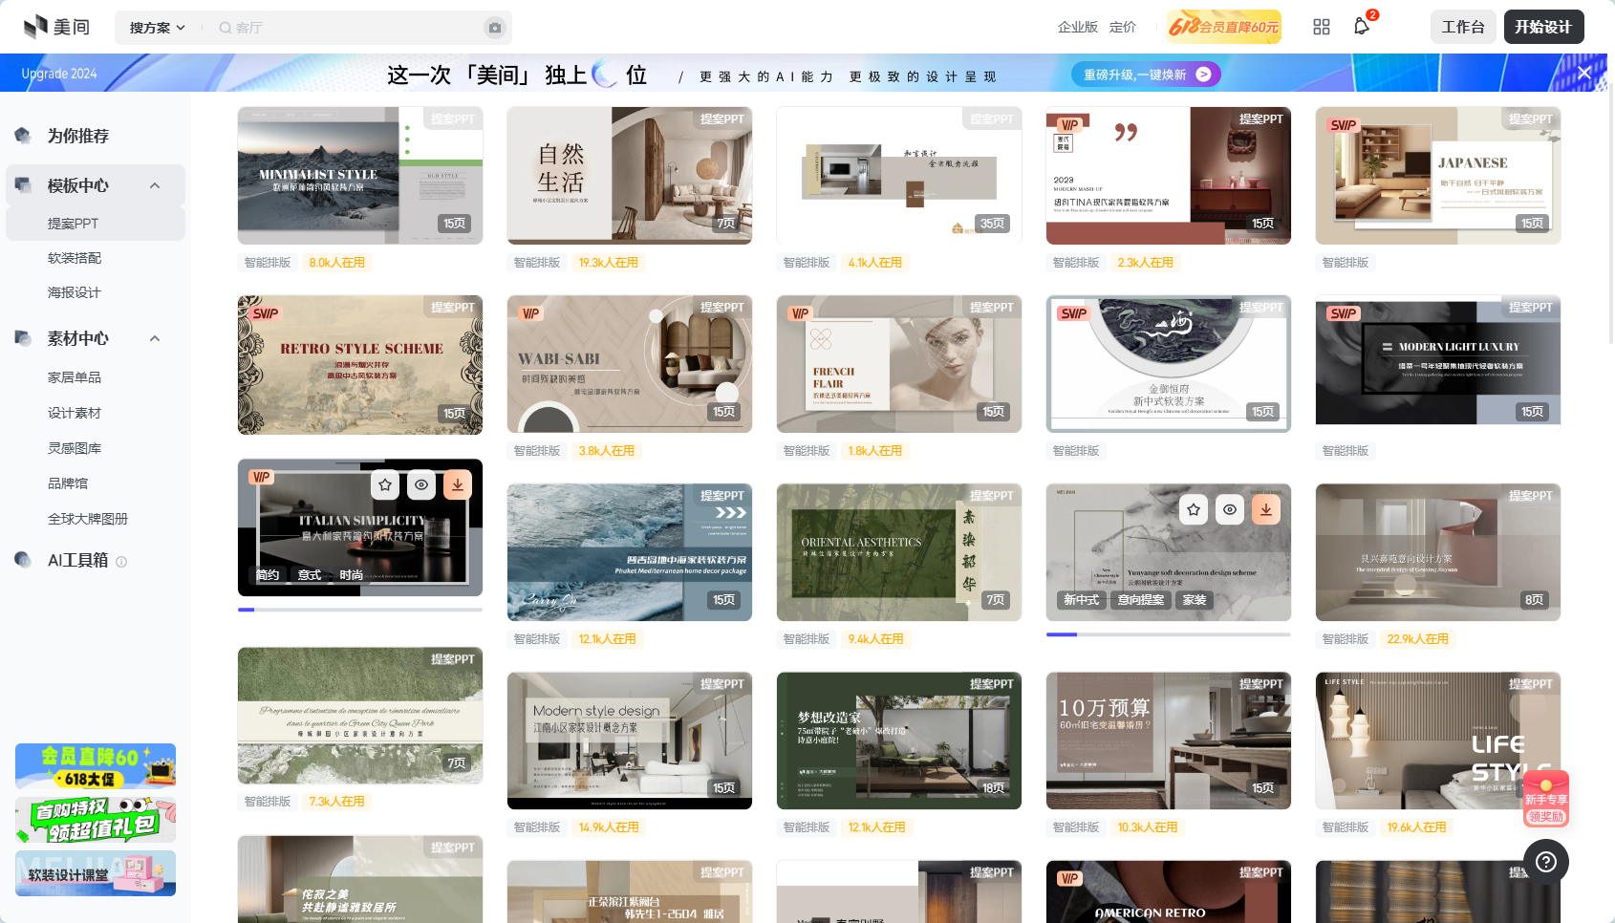Click the 新手专享 领奖励 floating badge
Screen dimensions: 1615x923
1545,799
